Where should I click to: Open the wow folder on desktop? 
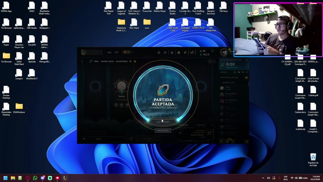[147, 24]
